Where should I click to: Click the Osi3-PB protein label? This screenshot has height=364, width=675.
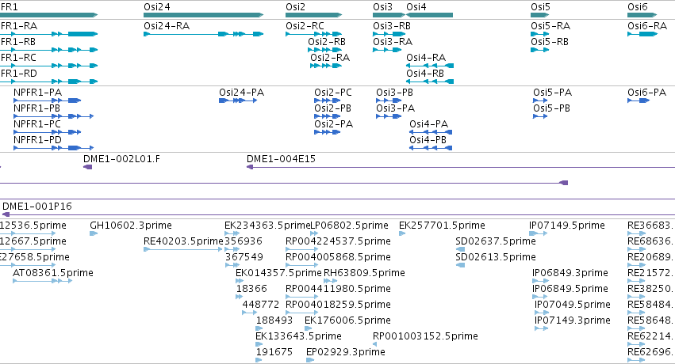click(395, 93)
